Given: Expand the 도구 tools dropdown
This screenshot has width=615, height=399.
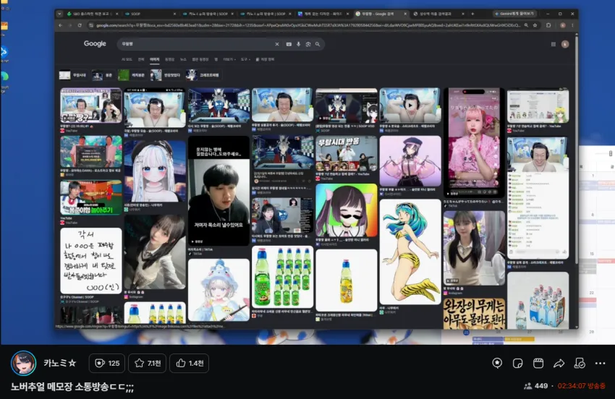Looking at the screenshot, I should click(245, 59).
